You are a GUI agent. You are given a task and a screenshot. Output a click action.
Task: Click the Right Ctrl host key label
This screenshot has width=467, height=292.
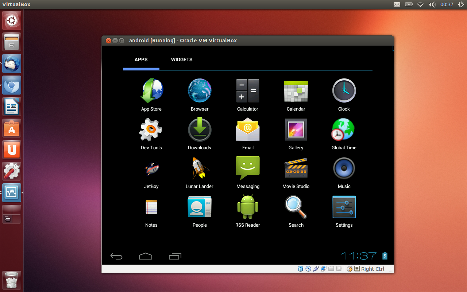pos(373,269)
